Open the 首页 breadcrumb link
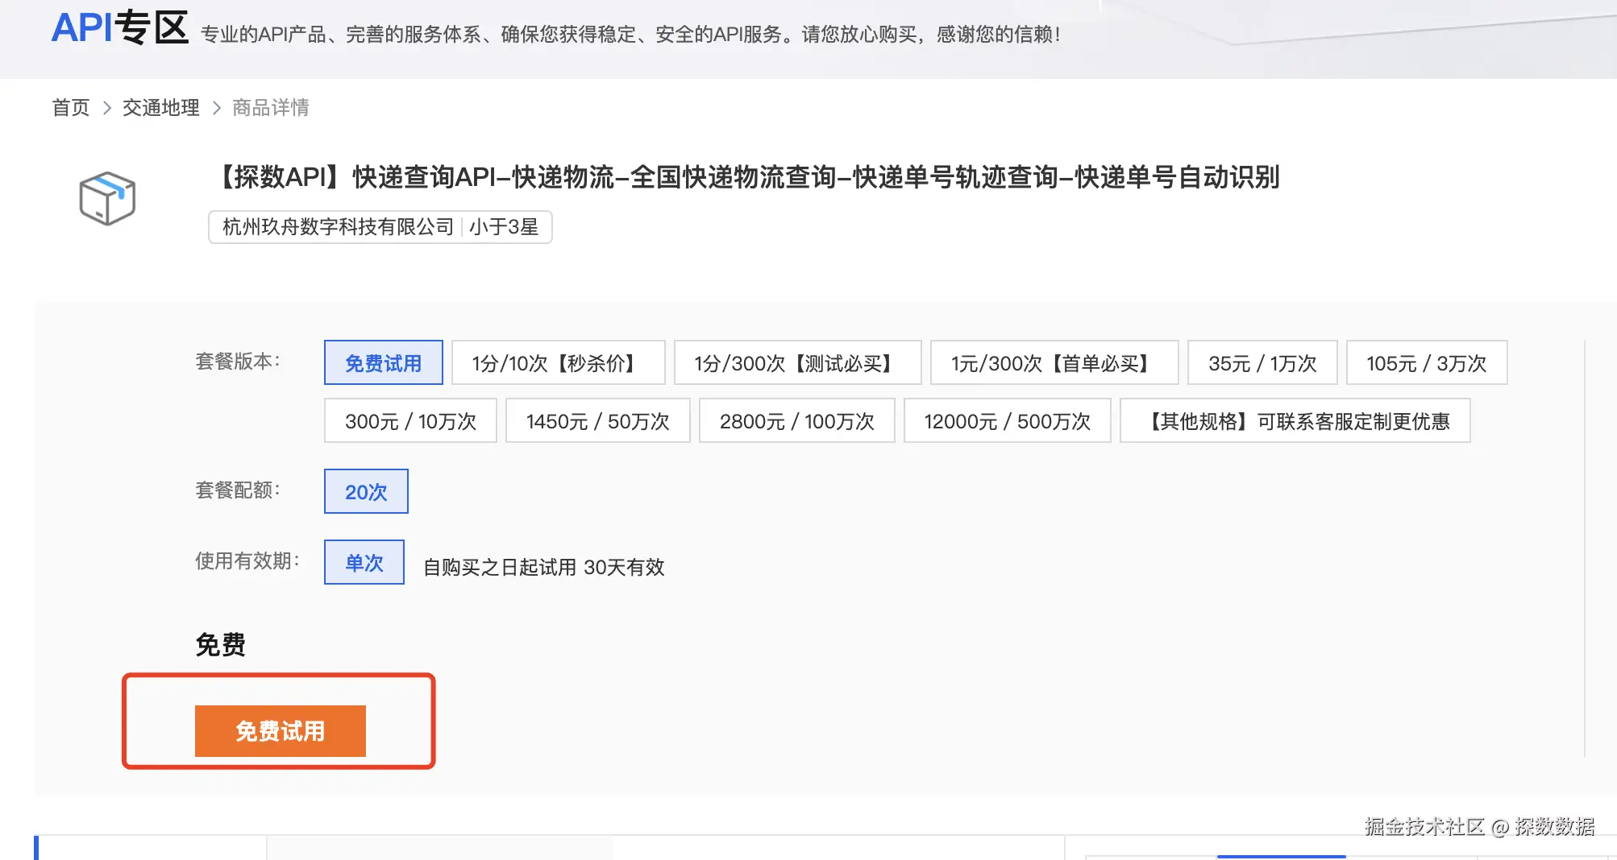The image size is (1617, 860). coord(71,108)
